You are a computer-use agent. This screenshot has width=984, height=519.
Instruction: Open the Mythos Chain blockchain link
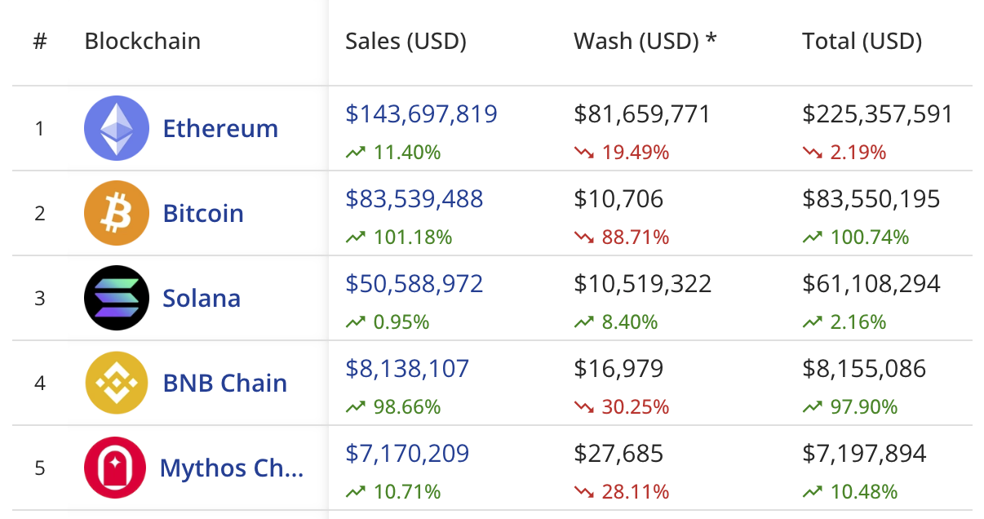[x=232, y=468]
